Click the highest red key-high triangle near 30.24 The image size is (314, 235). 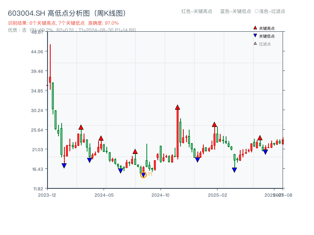[177, 107]
